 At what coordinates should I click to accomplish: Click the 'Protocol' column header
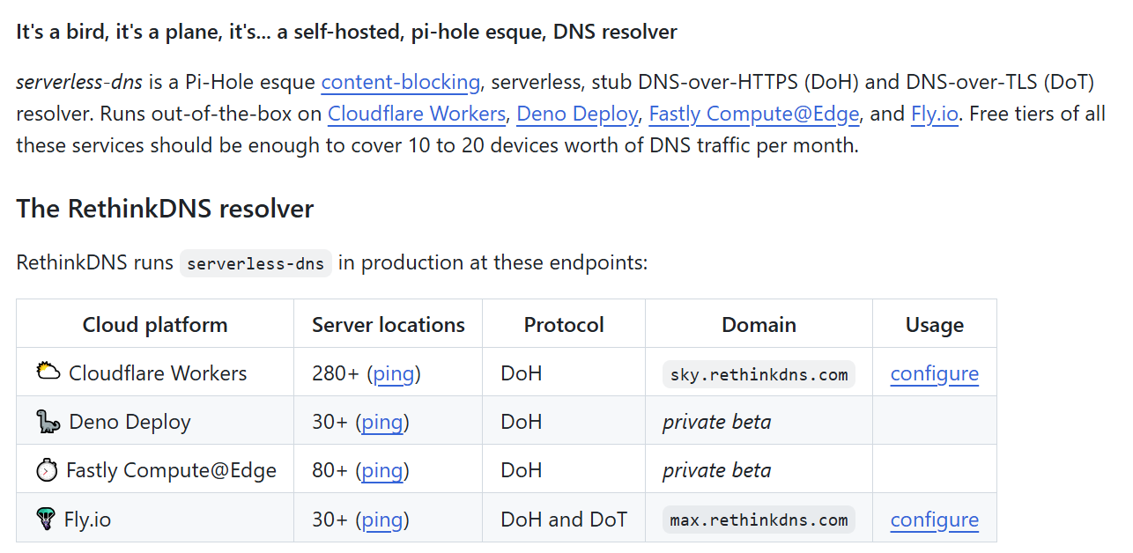[x=564, y=325]
